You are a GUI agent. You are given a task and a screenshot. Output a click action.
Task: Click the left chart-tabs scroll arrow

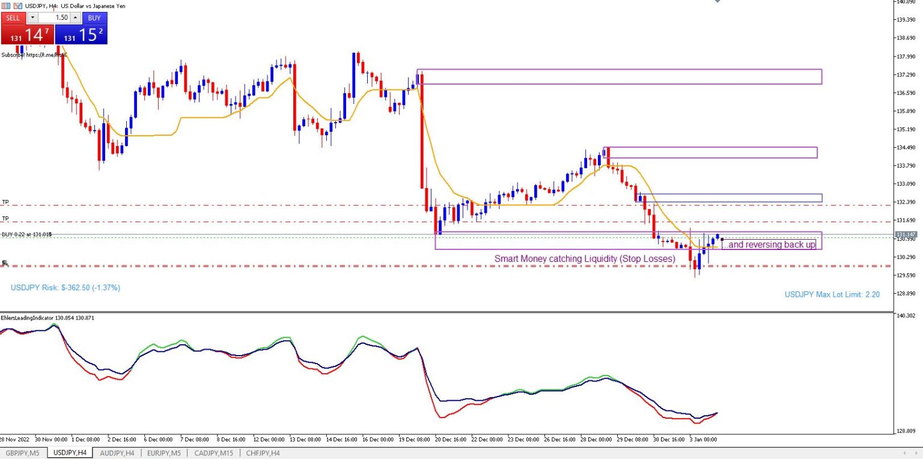pos(905,453)
